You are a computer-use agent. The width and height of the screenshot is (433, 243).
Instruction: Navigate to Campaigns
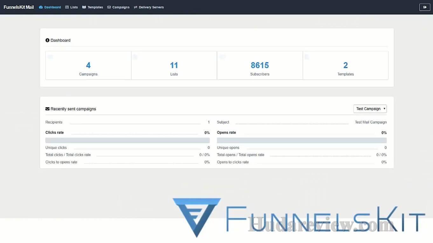118,7
